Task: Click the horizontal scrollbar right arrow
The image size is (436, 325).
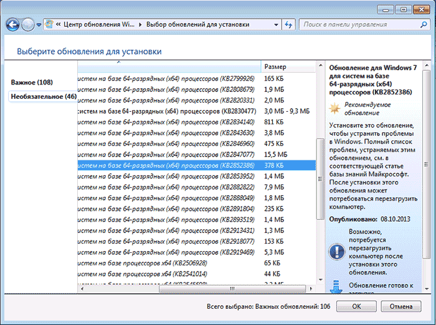Action: pyautogui.click(x=311, y=289)
